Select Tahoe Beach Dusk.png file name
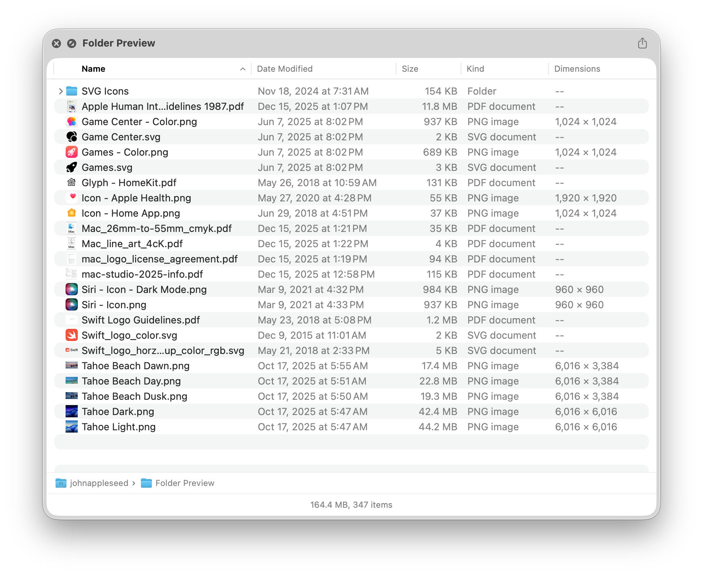Viewport: 703px width, 576px height. pos(134,396)
